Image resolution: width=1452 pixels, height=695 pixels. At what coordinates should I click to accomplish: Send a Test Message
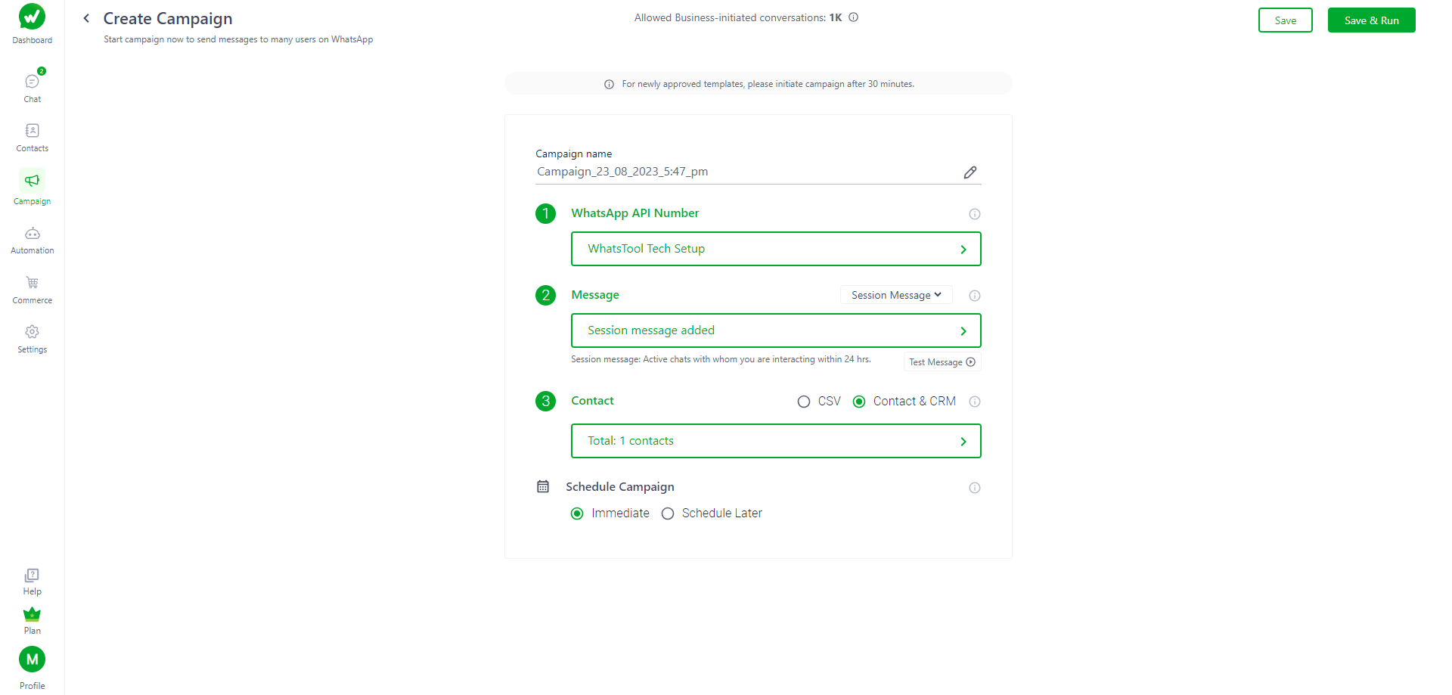941,361
